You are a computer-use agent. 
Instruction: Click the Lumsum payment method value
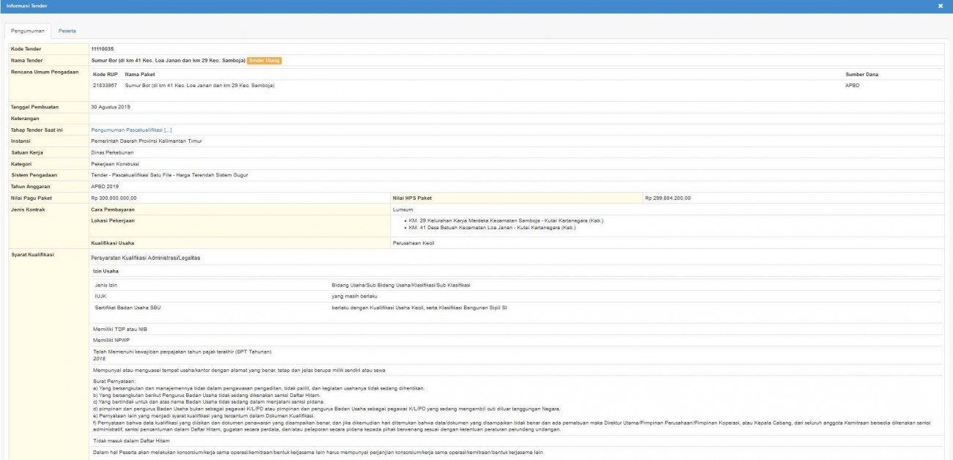click(x=403, y=209)
